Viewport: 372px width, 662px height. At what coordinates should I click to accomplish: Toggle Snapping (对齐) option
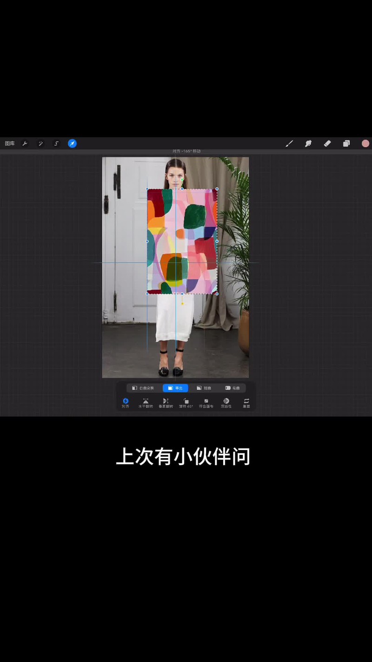point(126,403)
